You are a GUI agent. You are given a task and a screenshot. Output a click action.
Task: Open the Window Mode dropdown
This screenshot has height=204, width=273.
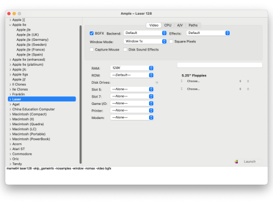(145, 41)
